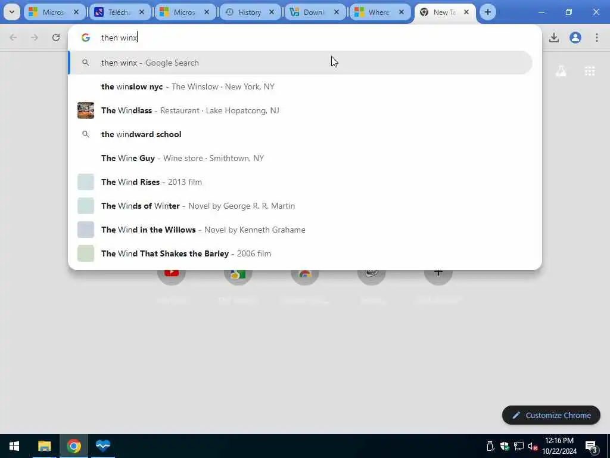Open the Windows Start menu

click(14, 446)
